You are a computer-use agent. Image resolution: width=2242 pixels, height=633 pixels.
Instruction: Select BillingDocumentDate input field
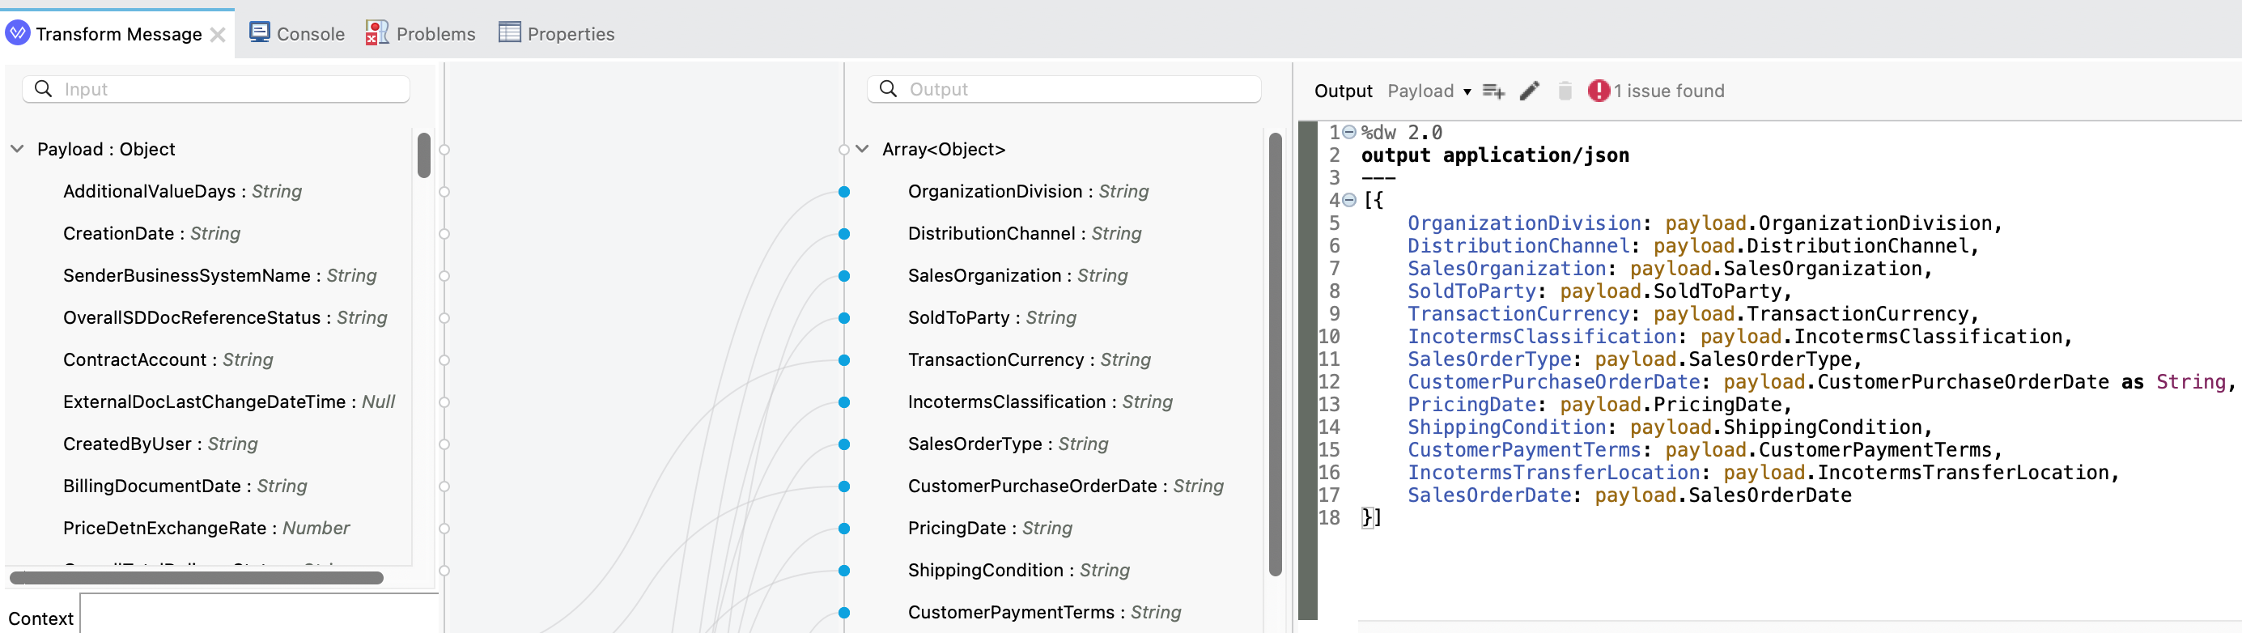[185, 486]
